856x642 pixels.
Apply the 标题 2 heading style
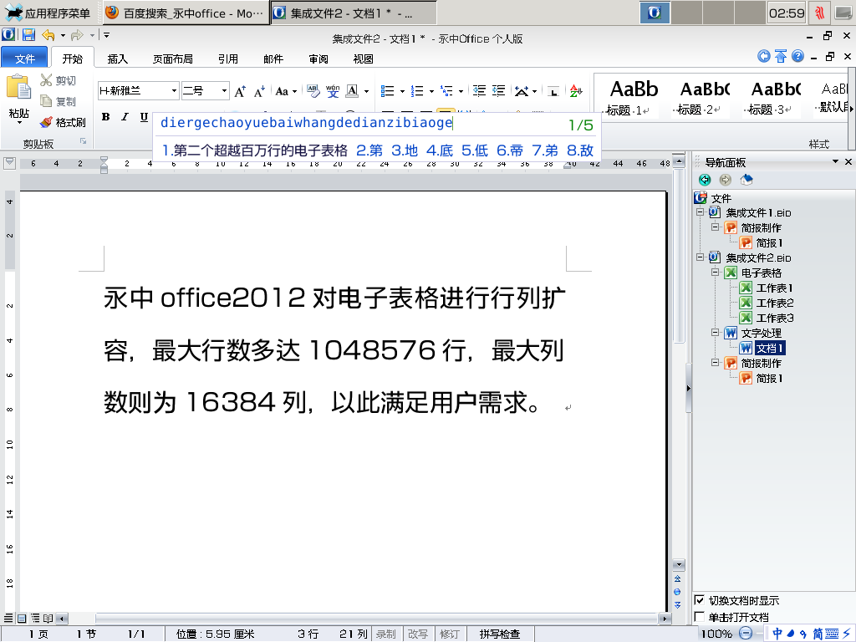coord(704,97)
